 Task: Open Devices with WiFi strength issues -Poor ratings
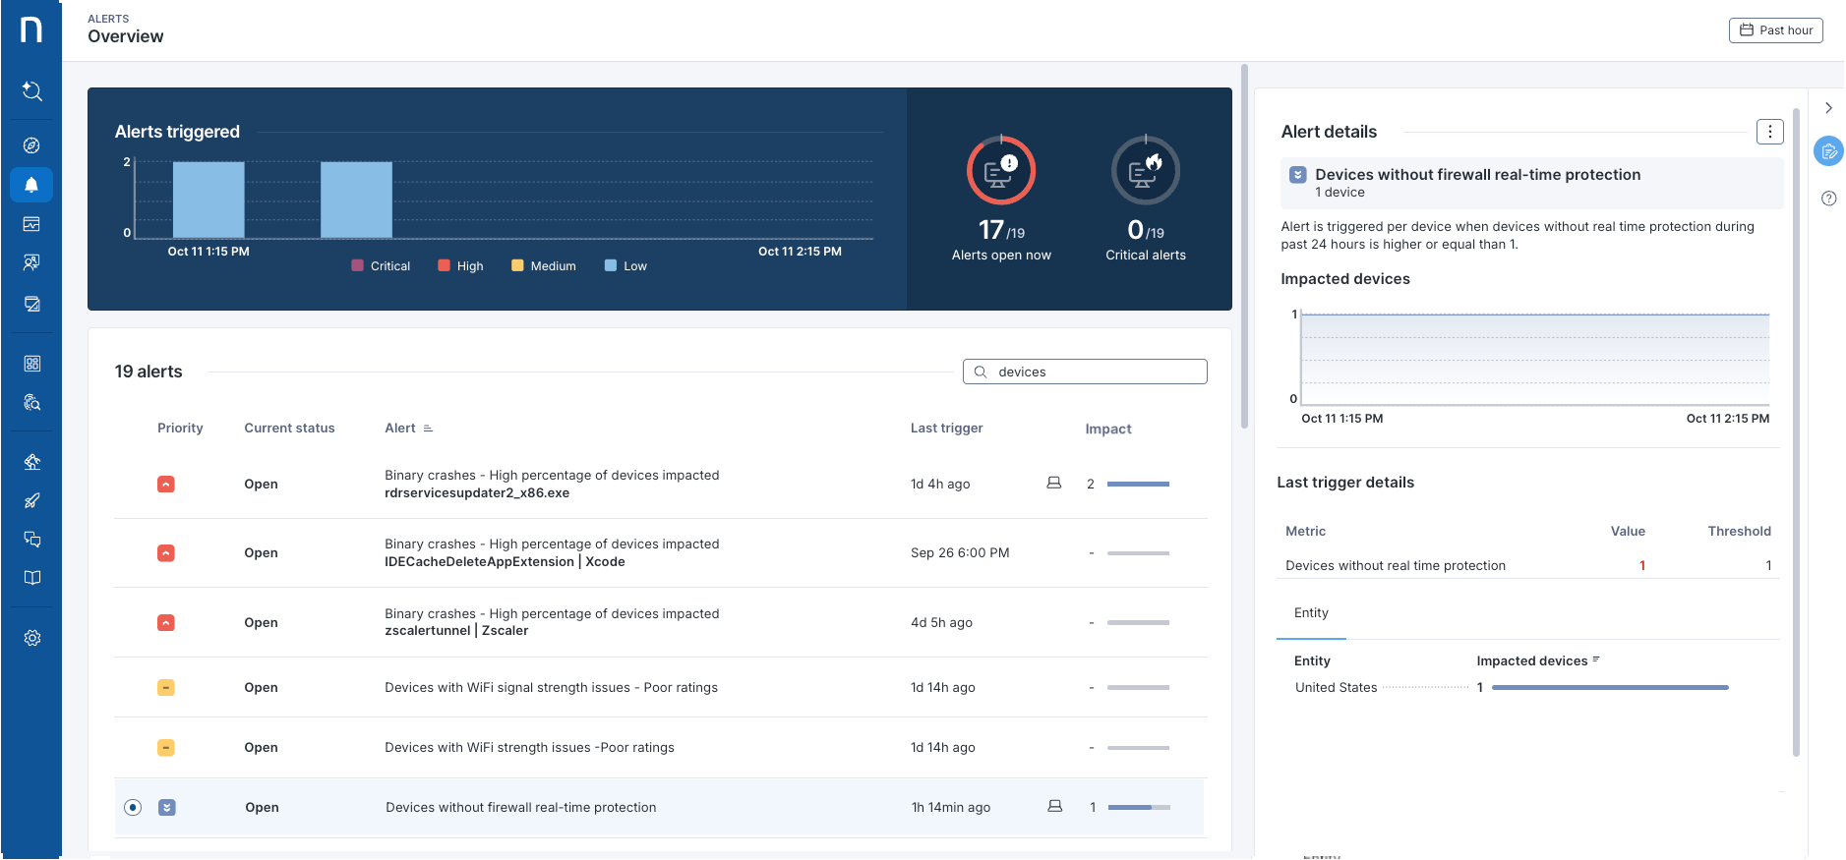(660, 748)
